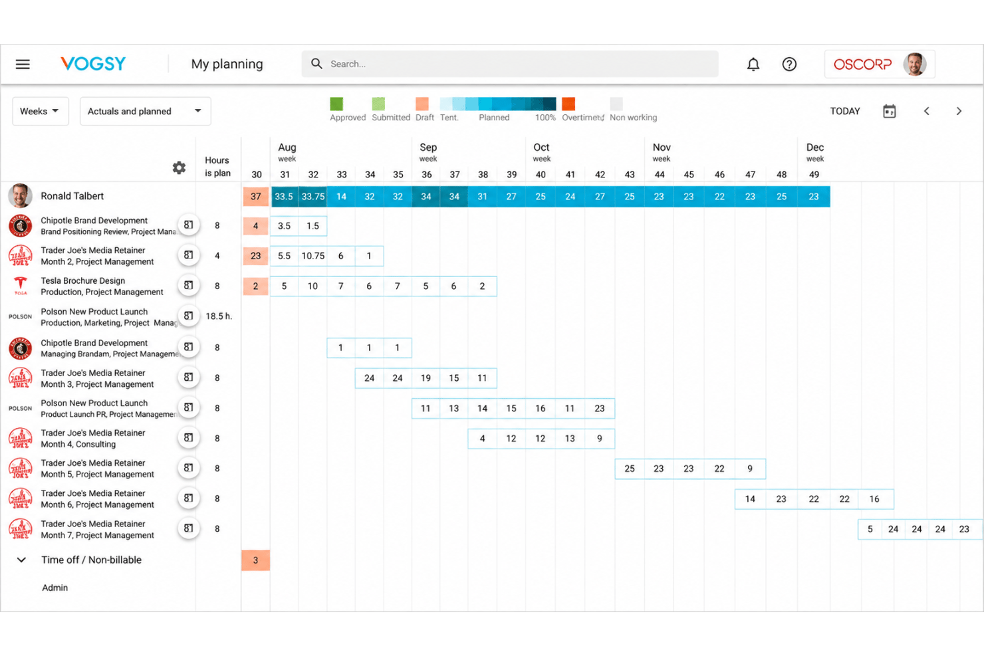The image size is (984, 656).
Task: Click week 40 column header
Action: coord(541,175)
